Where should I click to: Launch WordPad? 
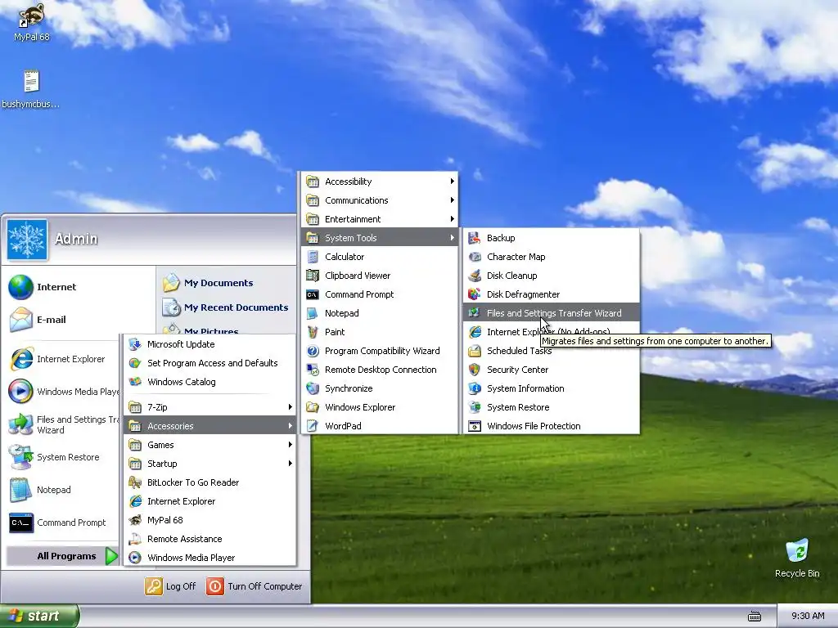pyautogui.click(x=380, y=425)
